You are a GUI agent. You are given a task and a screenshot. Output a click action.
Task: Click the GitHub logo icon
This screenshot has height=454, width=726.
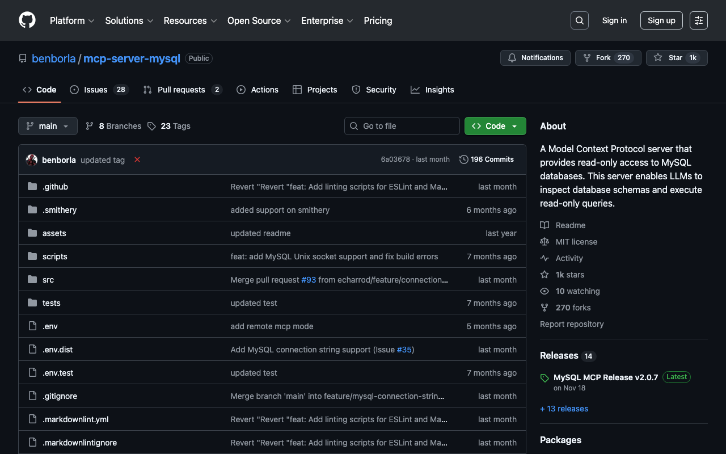pos(27,20)
